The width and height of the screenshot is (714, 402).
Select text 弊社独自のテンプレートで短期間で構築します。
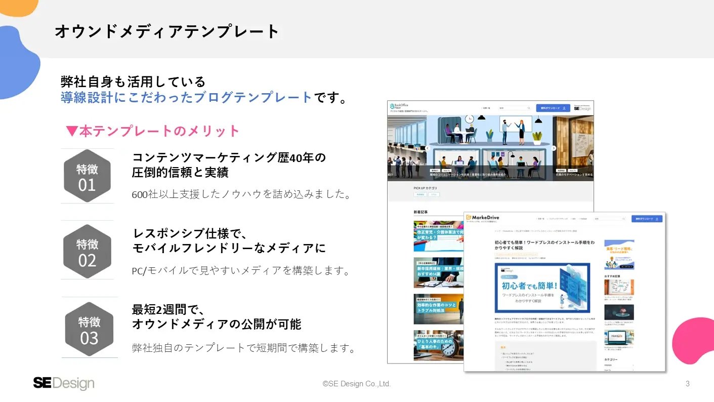244,348
